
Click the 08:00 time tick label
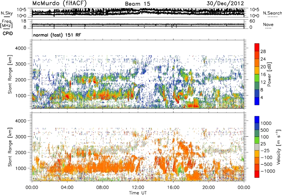(x=102, y=188)
